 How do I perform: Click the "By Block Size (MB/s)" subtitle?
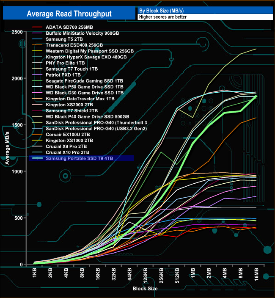pos(161,11)
